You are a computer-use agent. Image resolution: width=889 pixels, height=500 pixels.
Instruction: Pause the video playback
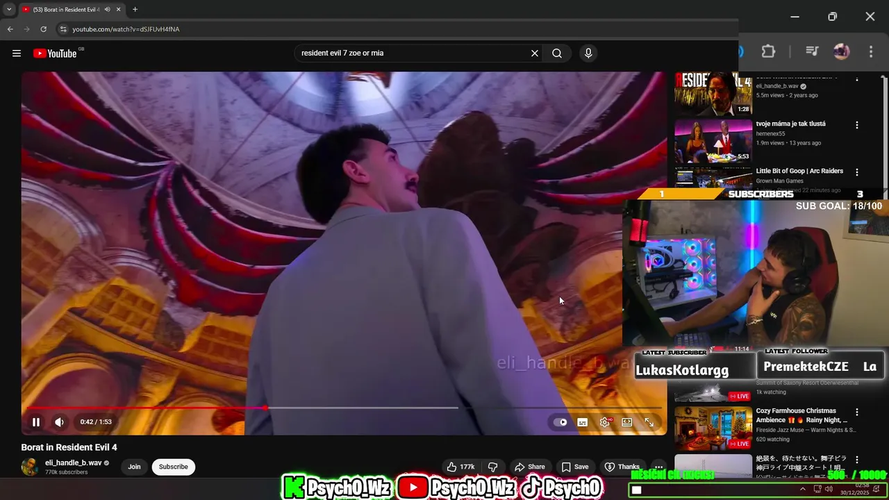click(36, 422)
